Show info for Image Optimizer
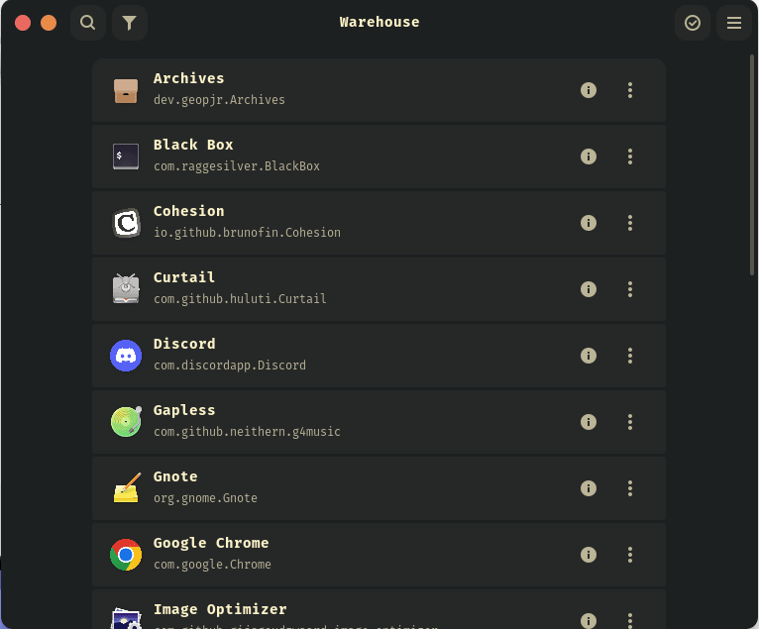 (589, 620)
